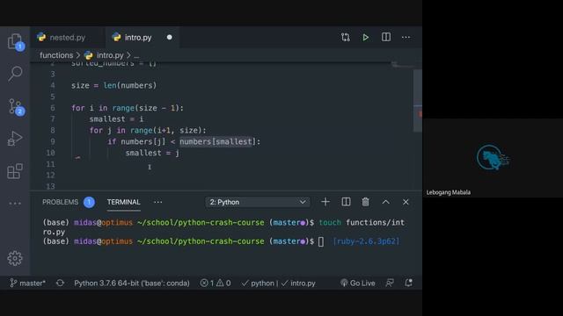
Task: Select the TERMINAL panel tab
Action: [123, 202]
